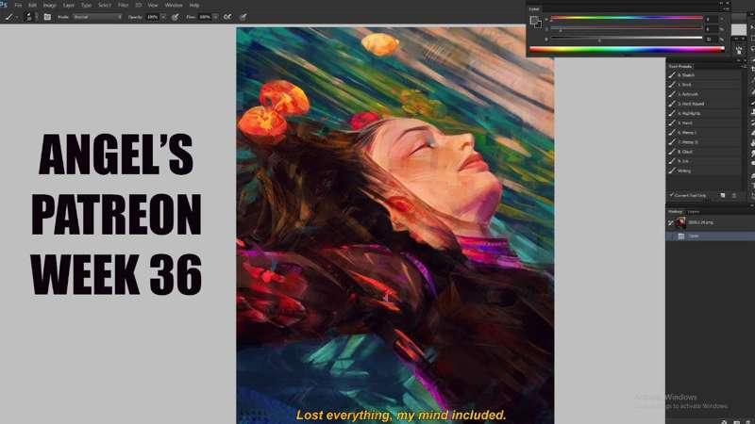Image resolution: width=755 pixels, height=424 pixels.
Task: Click brush icon of Writing preset
Action: click(x=672, y=171)
